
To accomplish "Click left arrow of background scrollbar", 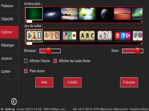I will pyautogui.click(x=26, y=21).
